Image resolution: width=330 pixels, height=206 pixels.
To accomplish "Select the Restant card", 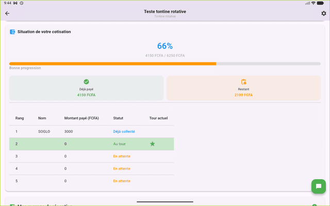I will pyautogui.click(x=243, y=88).
